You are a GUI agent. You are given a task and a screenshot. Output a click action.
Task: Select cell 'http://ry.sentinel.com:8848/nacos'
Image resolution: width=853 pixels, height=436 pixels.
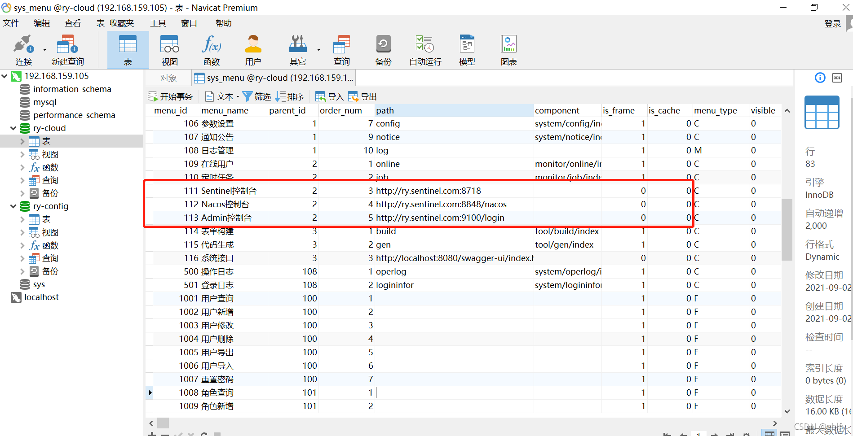[x=454, y=204]
